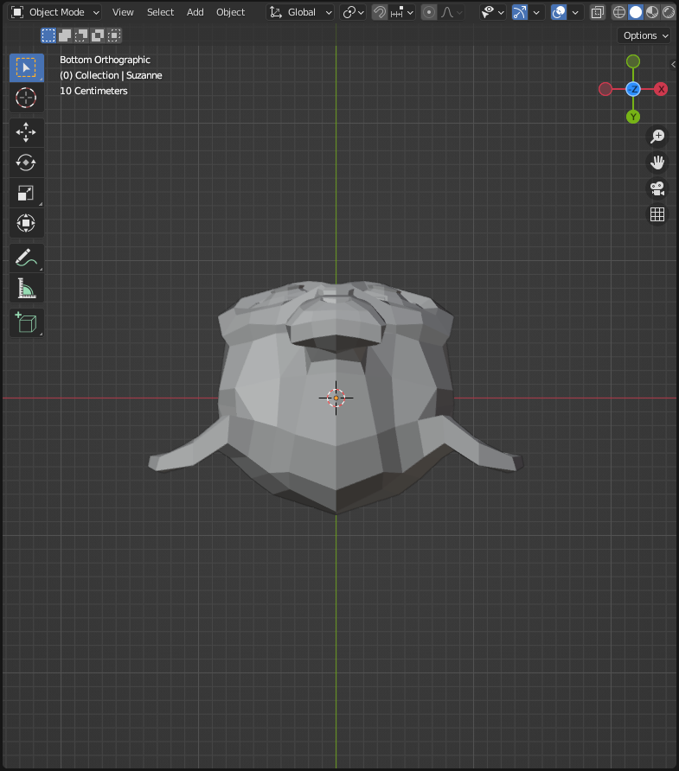Click the red X axis gizmo ball
This screenshot has width=679, height=771.
(661, 89)
